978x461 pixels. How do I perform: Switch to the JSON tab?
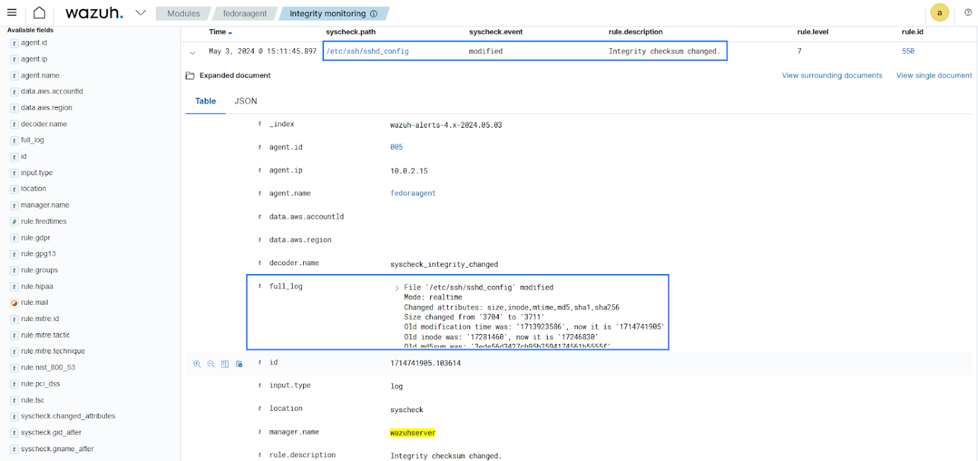246,101
